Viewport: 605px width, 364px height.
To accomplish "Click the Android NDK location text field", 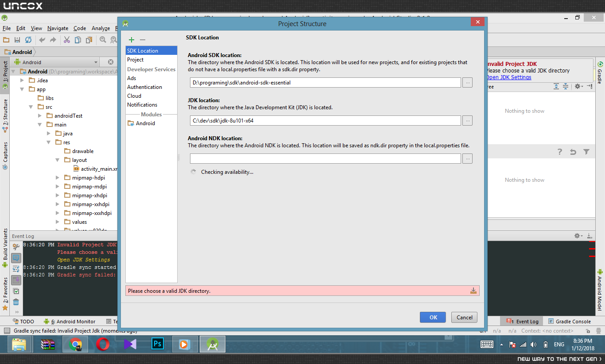I will (x=326, y=158).
